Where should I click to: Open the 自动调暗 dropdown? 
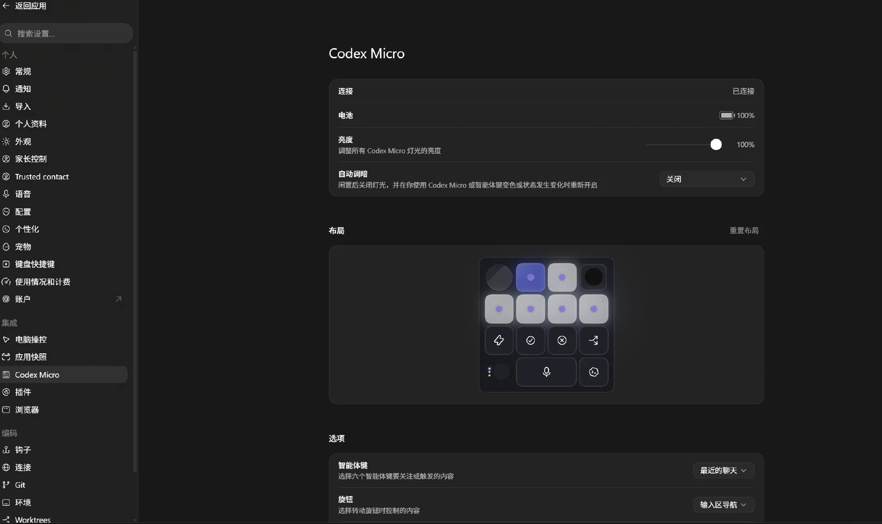coord(707,179)
